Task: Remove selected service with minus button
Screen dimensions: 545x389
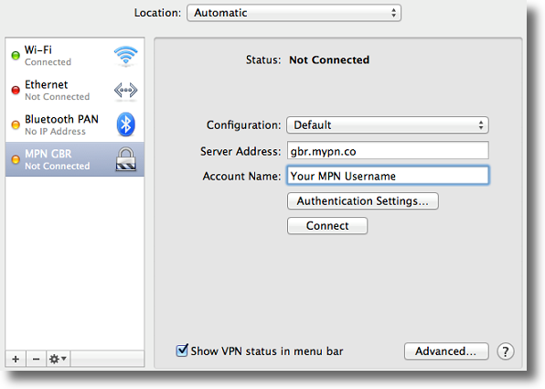Action: [37, 359]
